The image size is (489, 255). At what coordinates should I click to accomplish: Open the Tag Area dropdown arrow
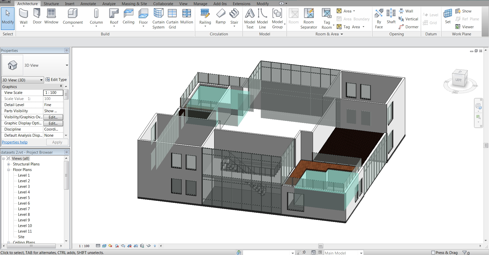pos(363,27)
